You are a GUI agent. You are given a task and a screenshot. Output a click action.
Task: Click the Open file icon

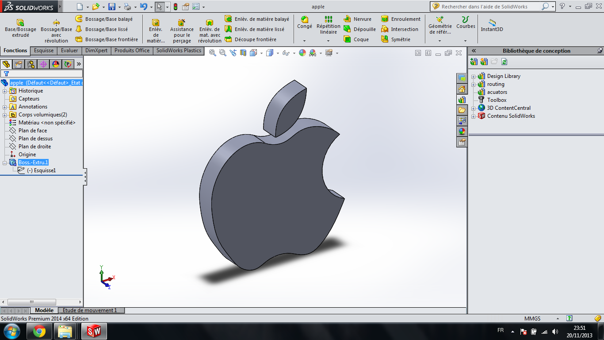96,7
